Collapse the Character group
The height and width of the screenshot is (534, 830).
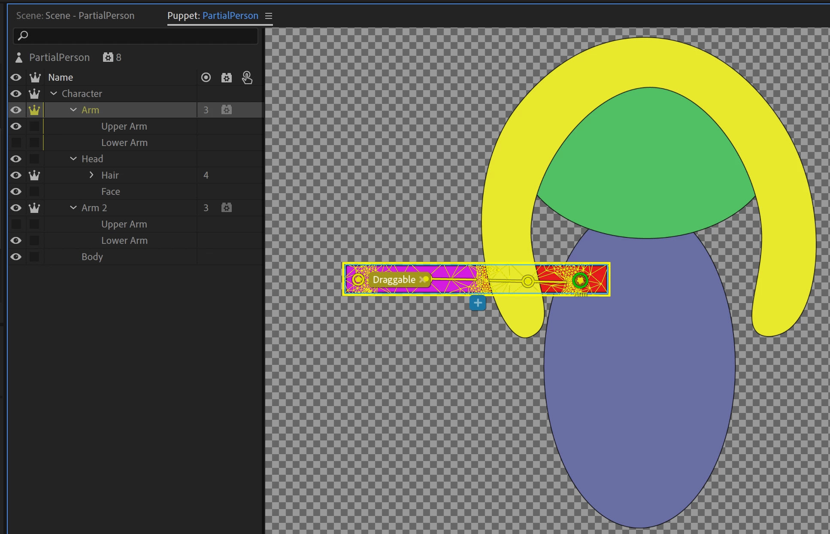pyautogui.click(x=54, y=94)
